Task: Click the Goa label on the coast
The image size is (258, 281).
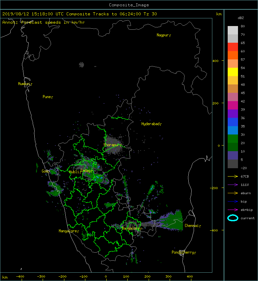Action: tap(45, 171)
